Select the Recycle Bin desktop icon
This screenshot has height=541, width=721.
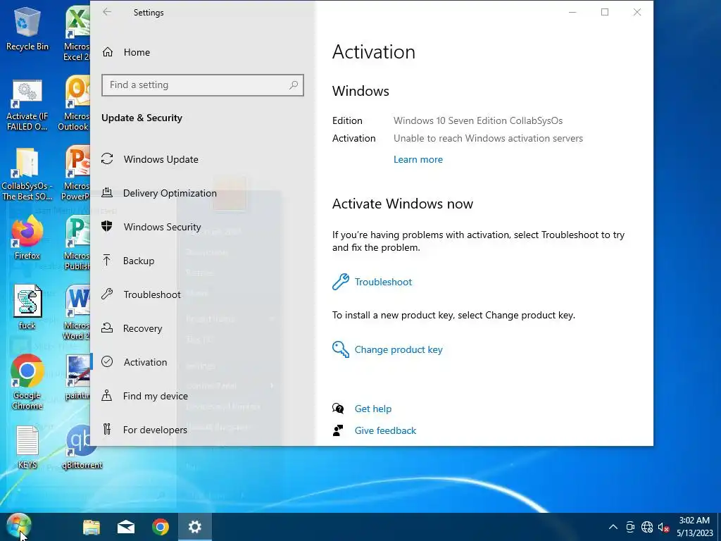coord(27,30)
